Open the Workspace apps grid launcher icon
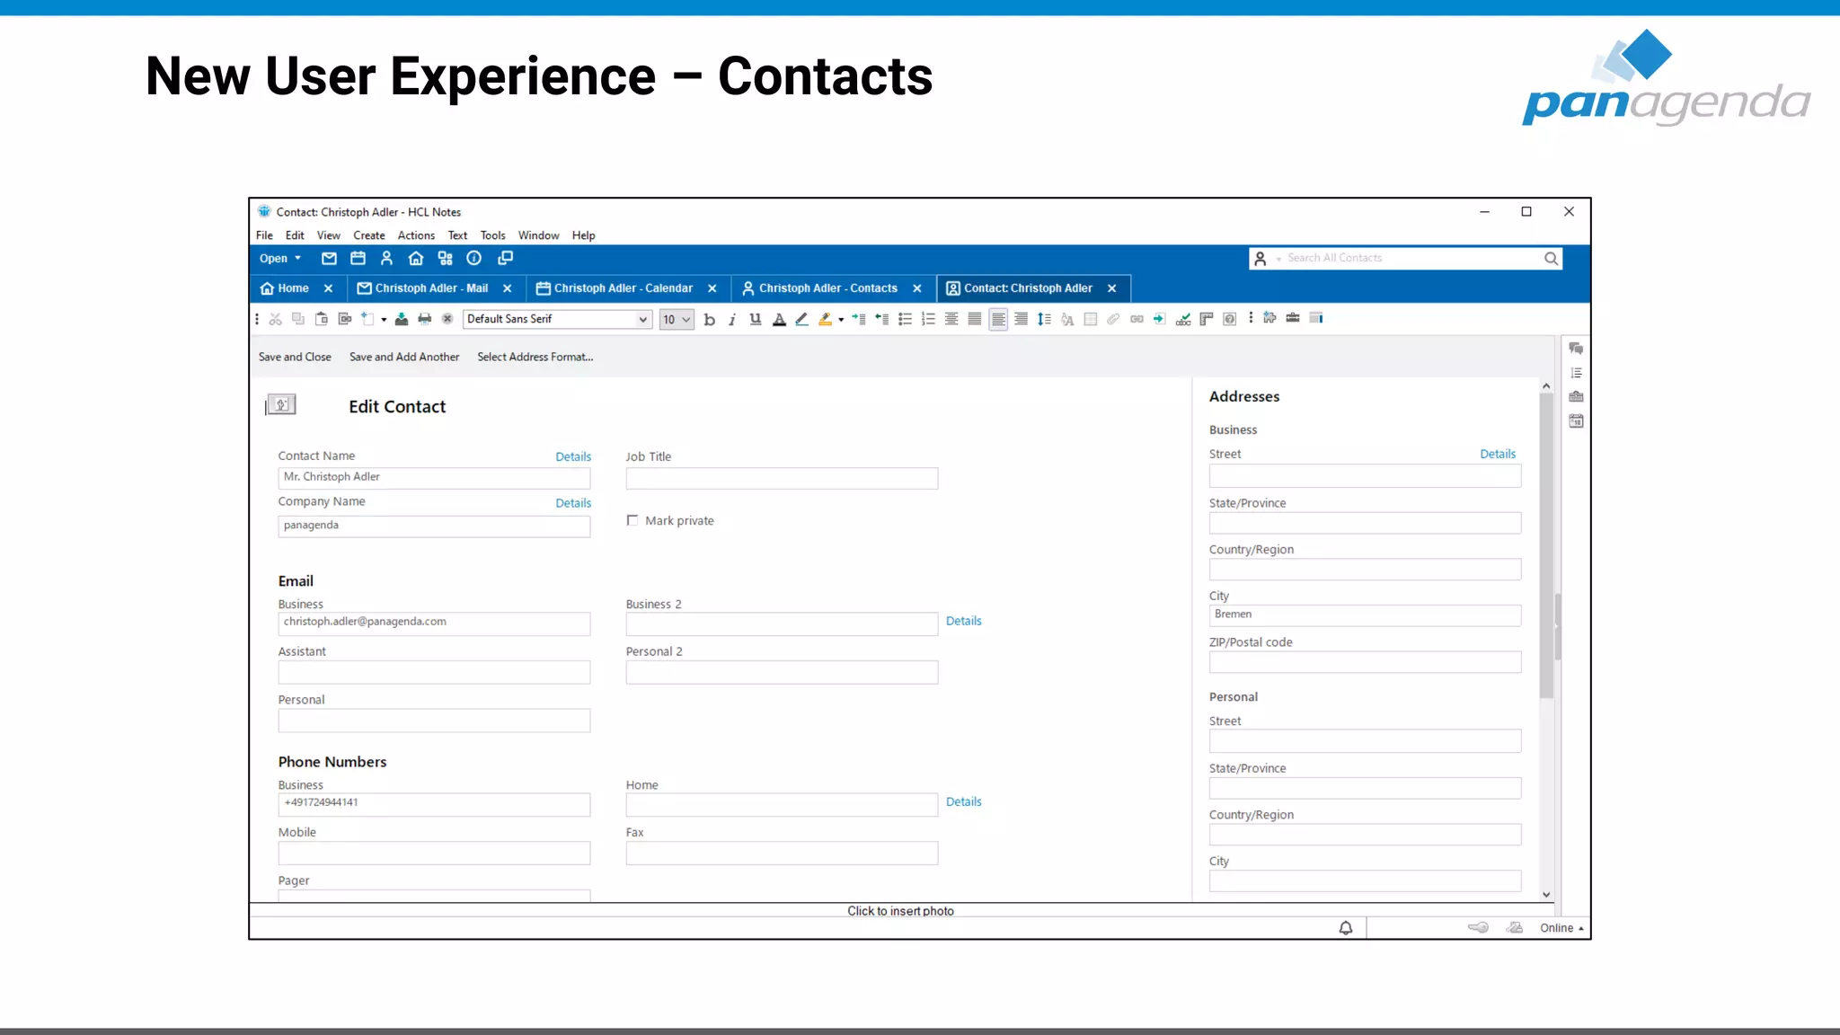Viewport: 1840px width, 1035px height. pyautogui.click(x=445, y=259)
